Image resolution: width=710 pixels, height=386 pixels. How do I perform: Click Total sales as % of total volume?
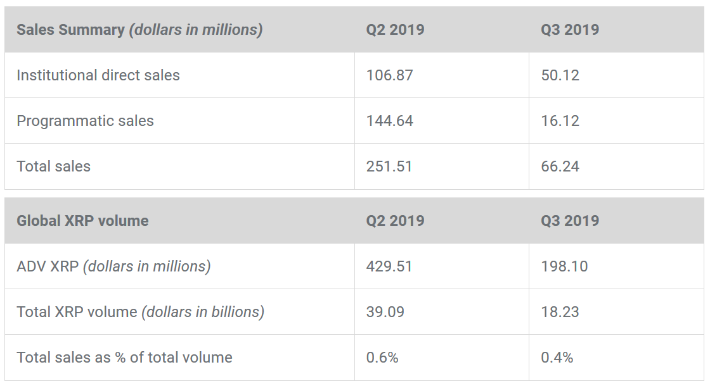[124, 358]
